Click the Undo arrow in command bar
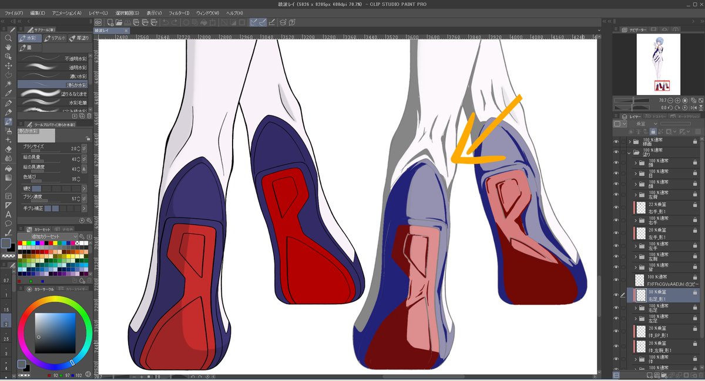This screenshot has height=381, width=705. click(166, 22)
